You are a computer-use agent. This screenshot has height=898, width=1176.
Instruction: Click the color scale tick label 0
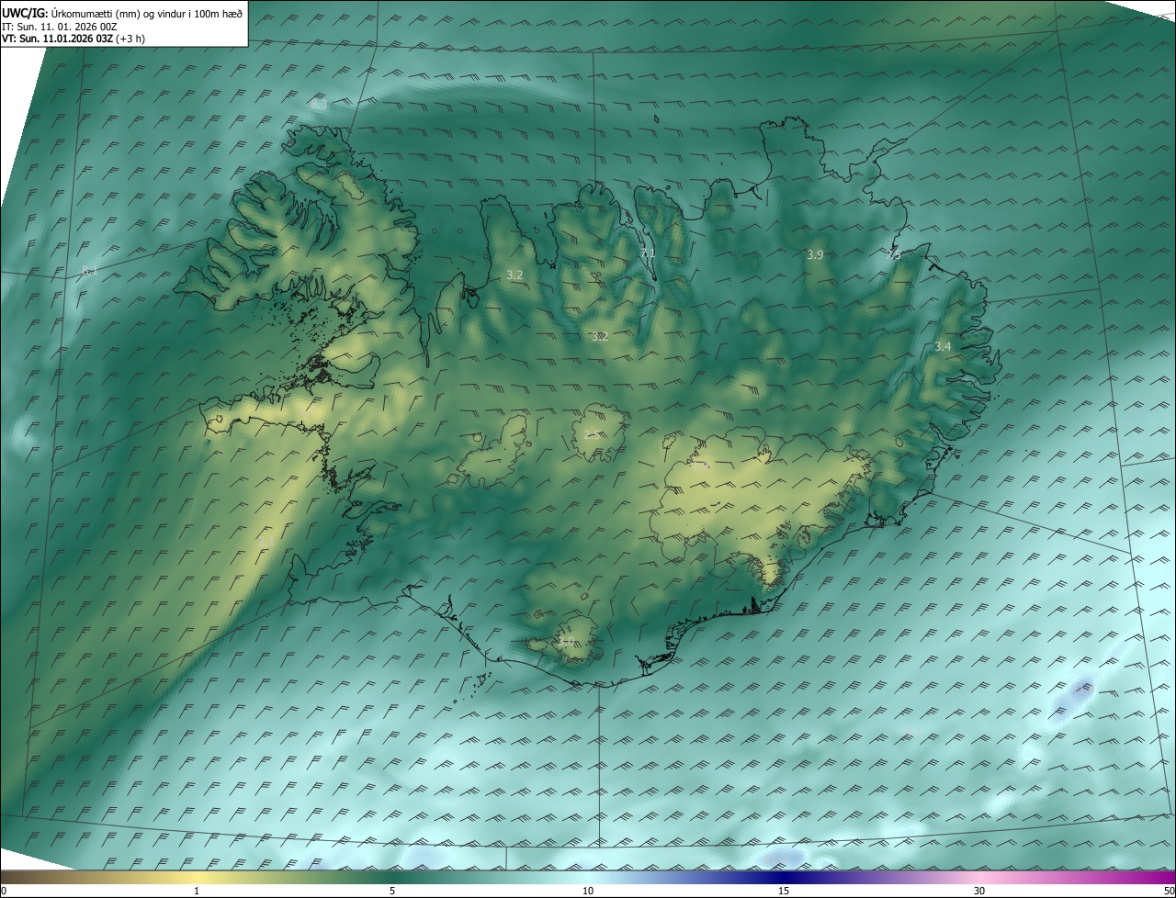pos(4,891)
